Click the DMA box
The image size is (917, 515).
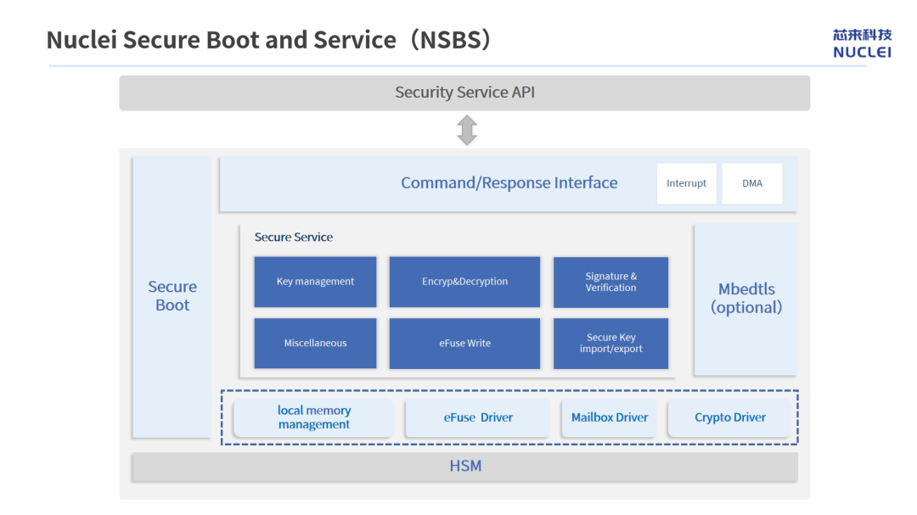point(752,183)
